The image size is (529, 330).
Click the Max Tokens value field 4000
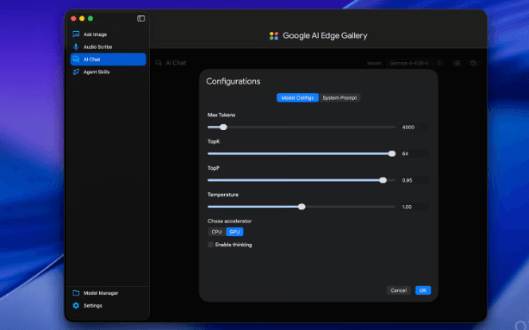414,128
